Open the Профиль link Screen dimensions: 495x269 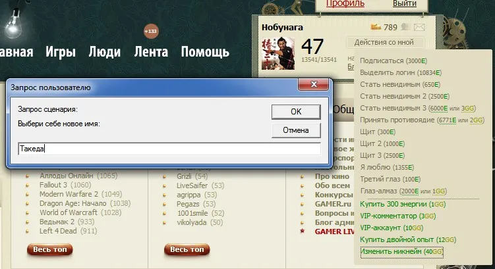click(345, 4)
